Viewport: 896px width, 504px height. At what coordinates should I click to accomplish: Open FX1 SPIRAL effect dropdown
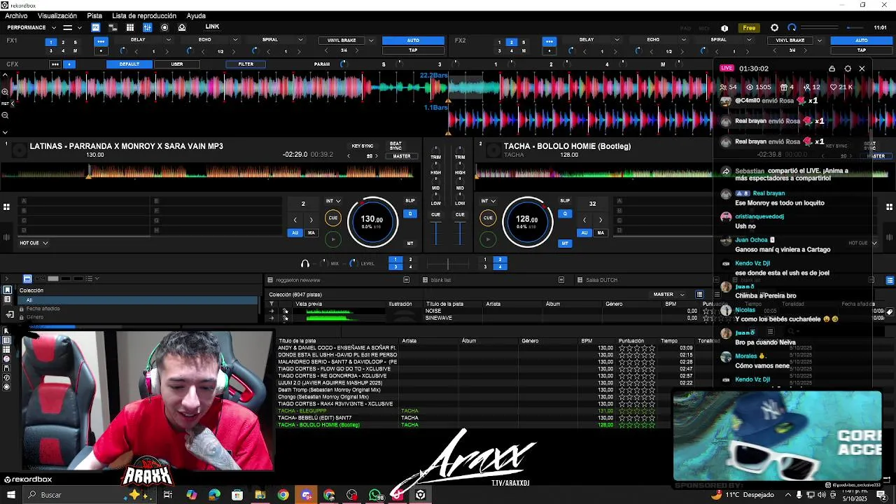click(302, 40)
